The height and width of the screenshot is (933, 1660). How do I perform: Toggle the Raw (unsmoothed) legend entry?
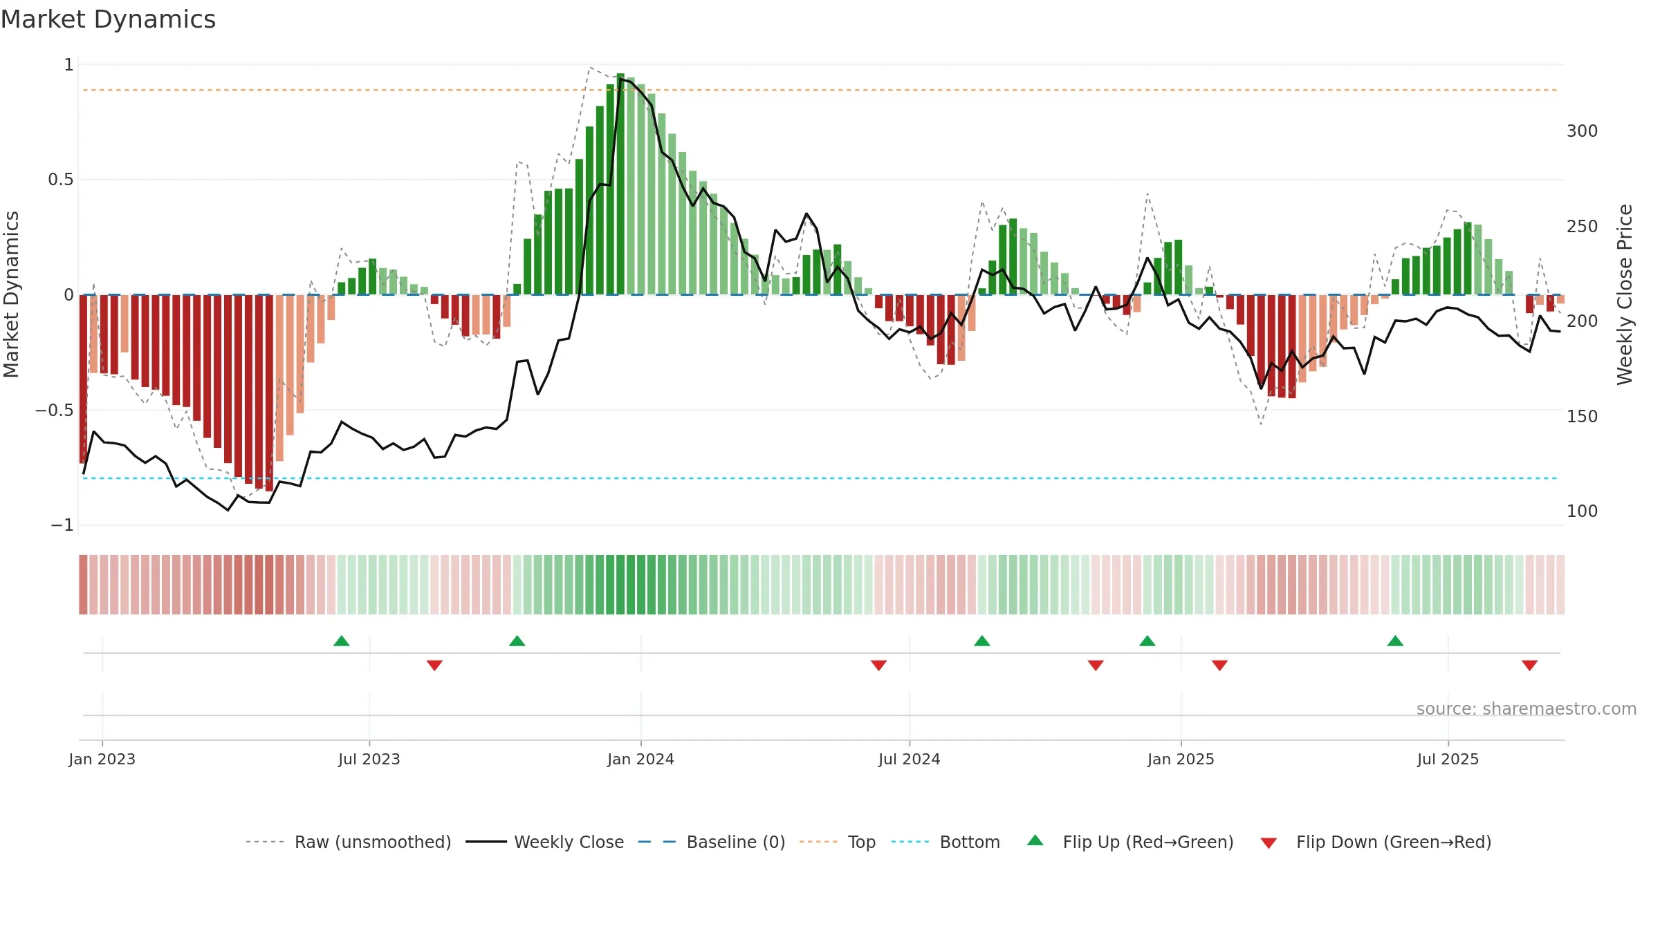click(349, 842)
